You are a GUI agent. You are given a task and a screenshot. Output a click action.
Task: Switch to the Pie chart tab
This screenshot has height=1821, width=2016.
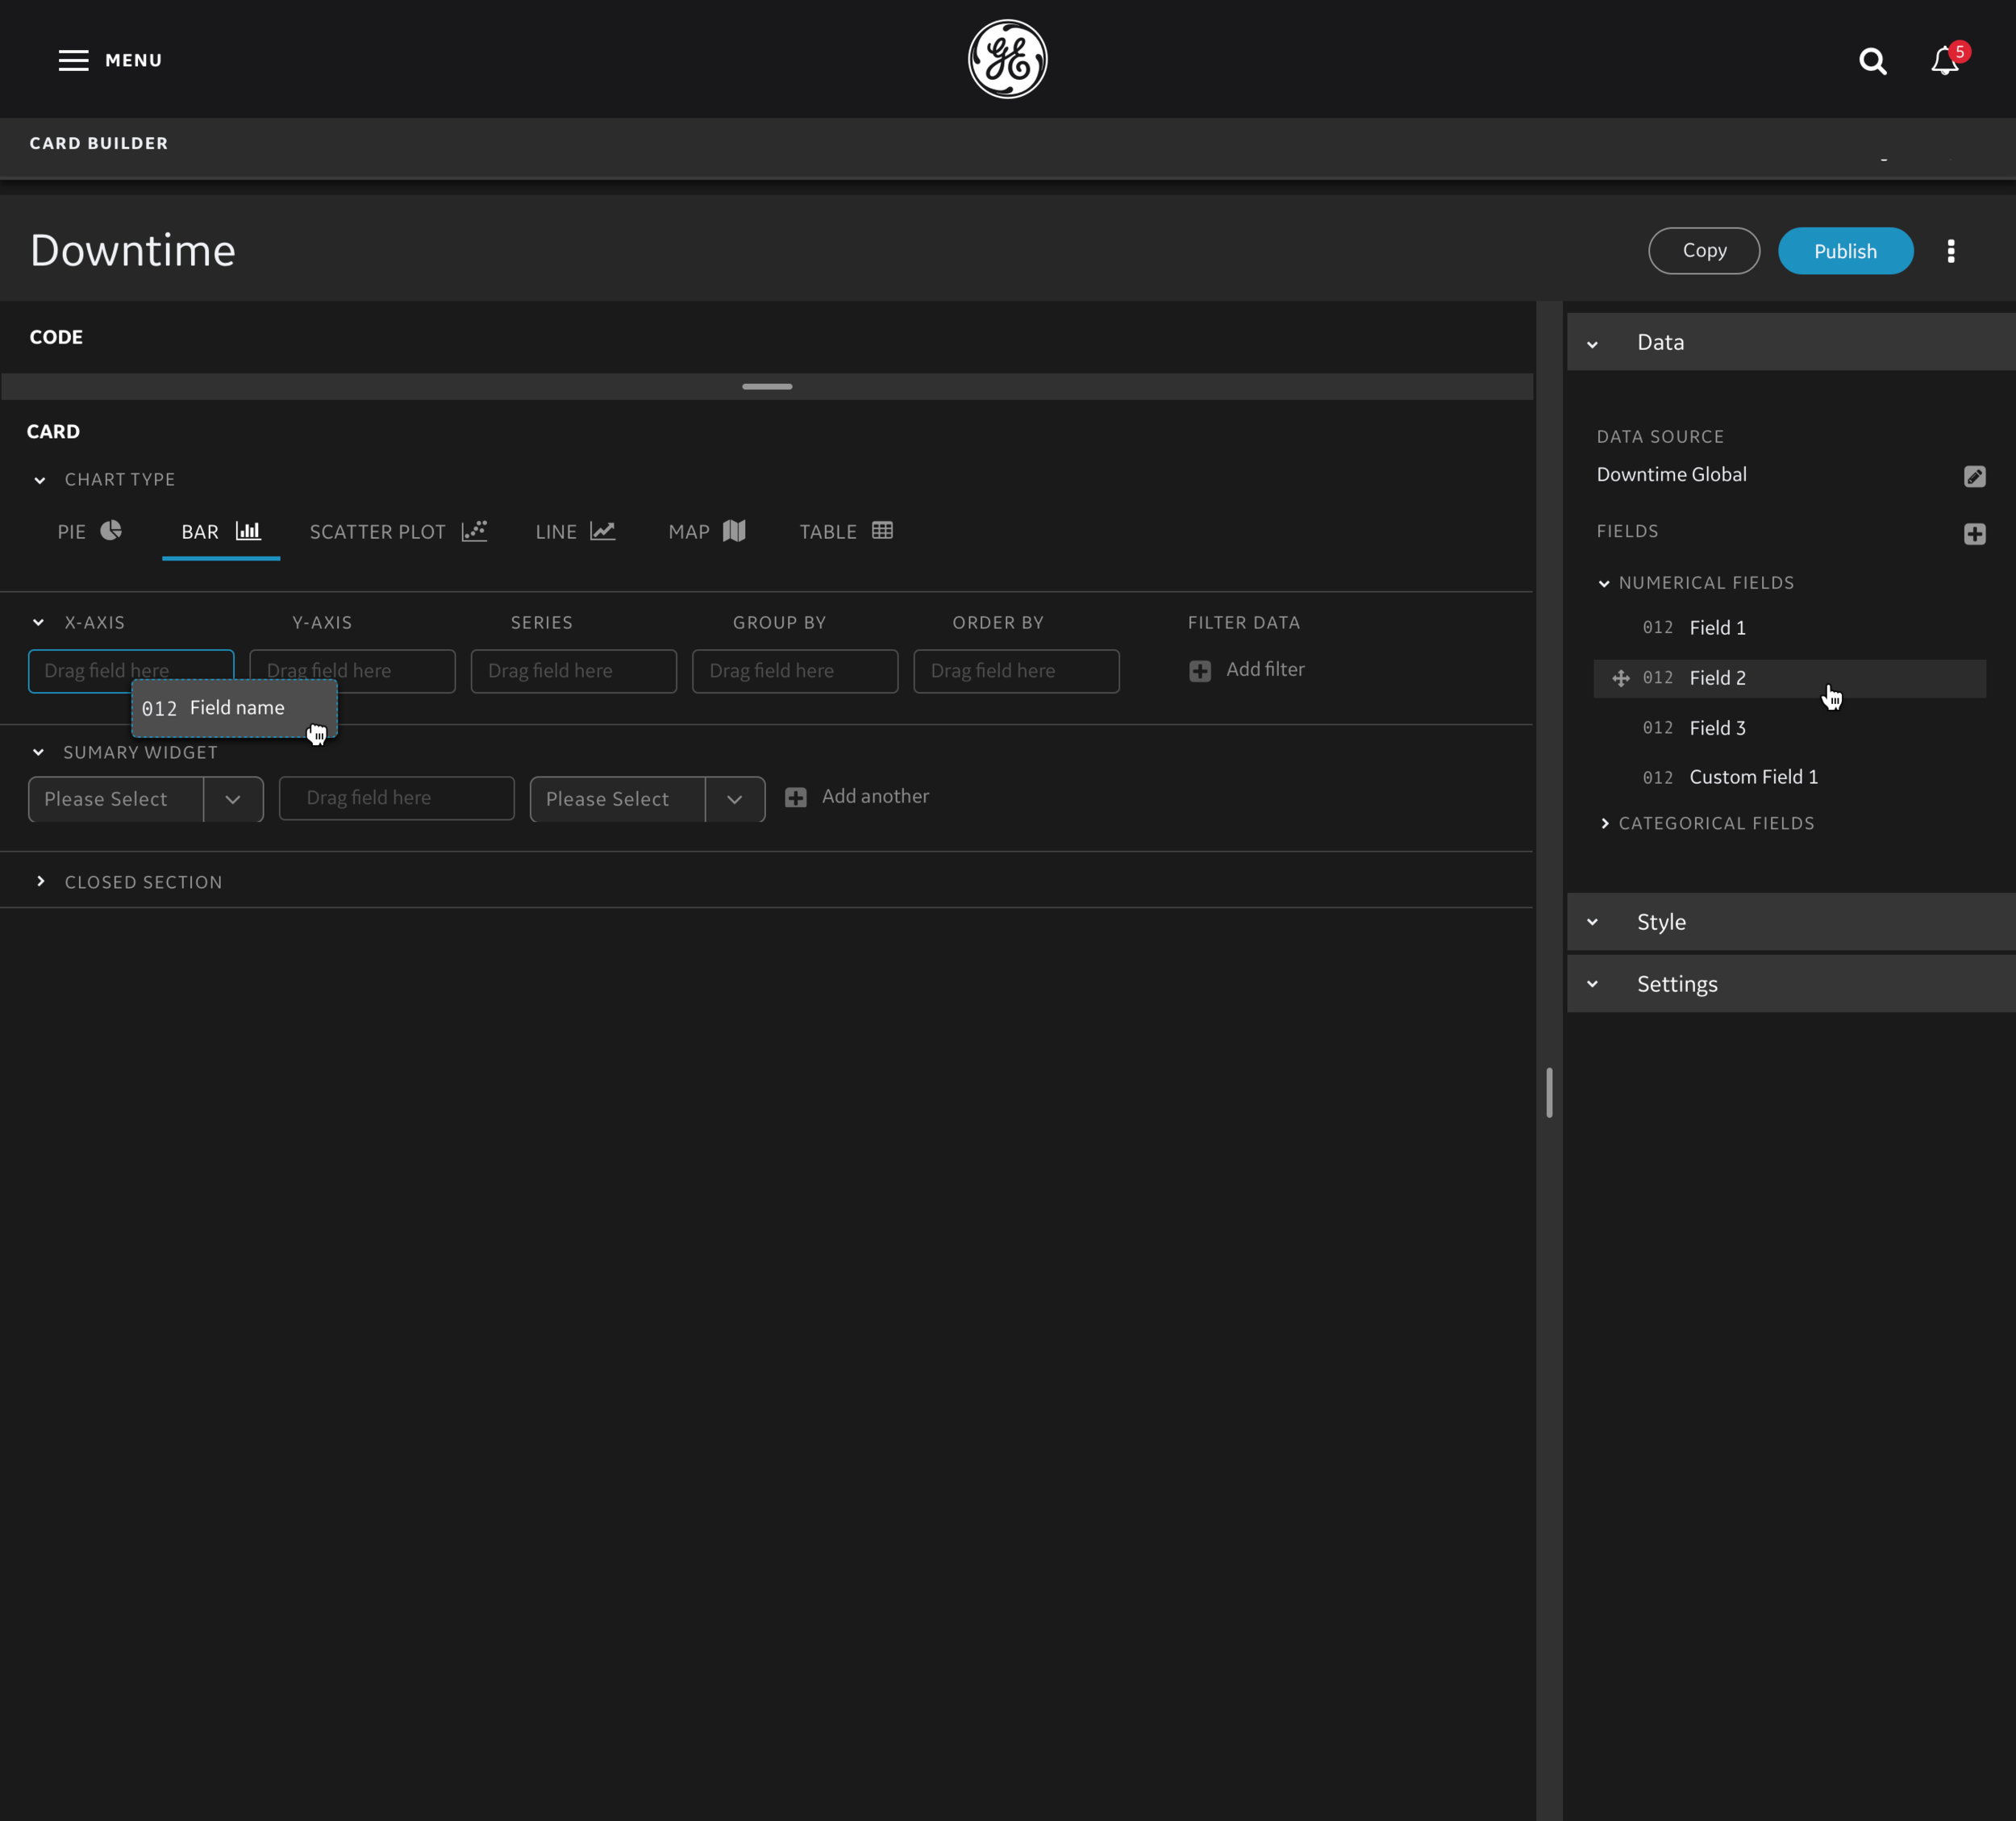(x=89, y=531)
